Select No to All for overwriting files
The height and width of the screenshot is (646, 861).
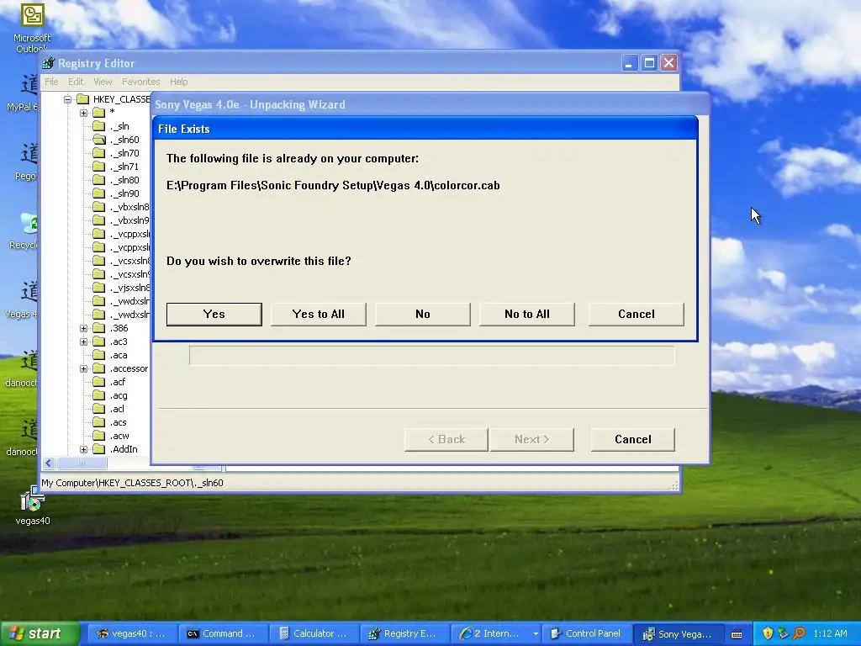pyautogui.click(x=527, y=315)
